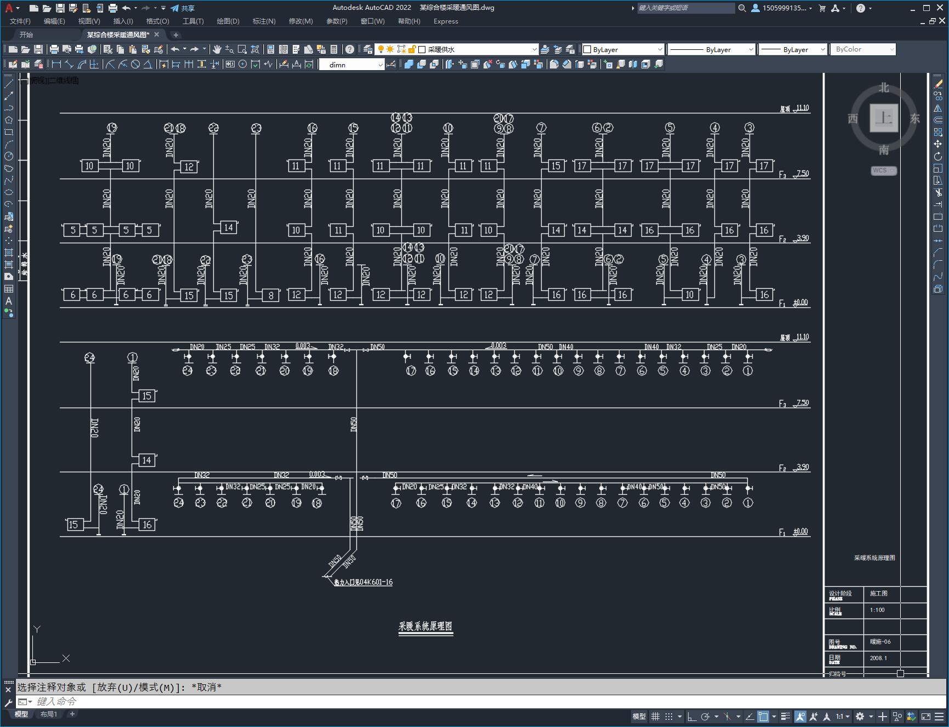Toggle the layer on/off lightbulb icon
Image resolution: width=949 pixels, height=727 pixels.
click(x=381, y=49)
